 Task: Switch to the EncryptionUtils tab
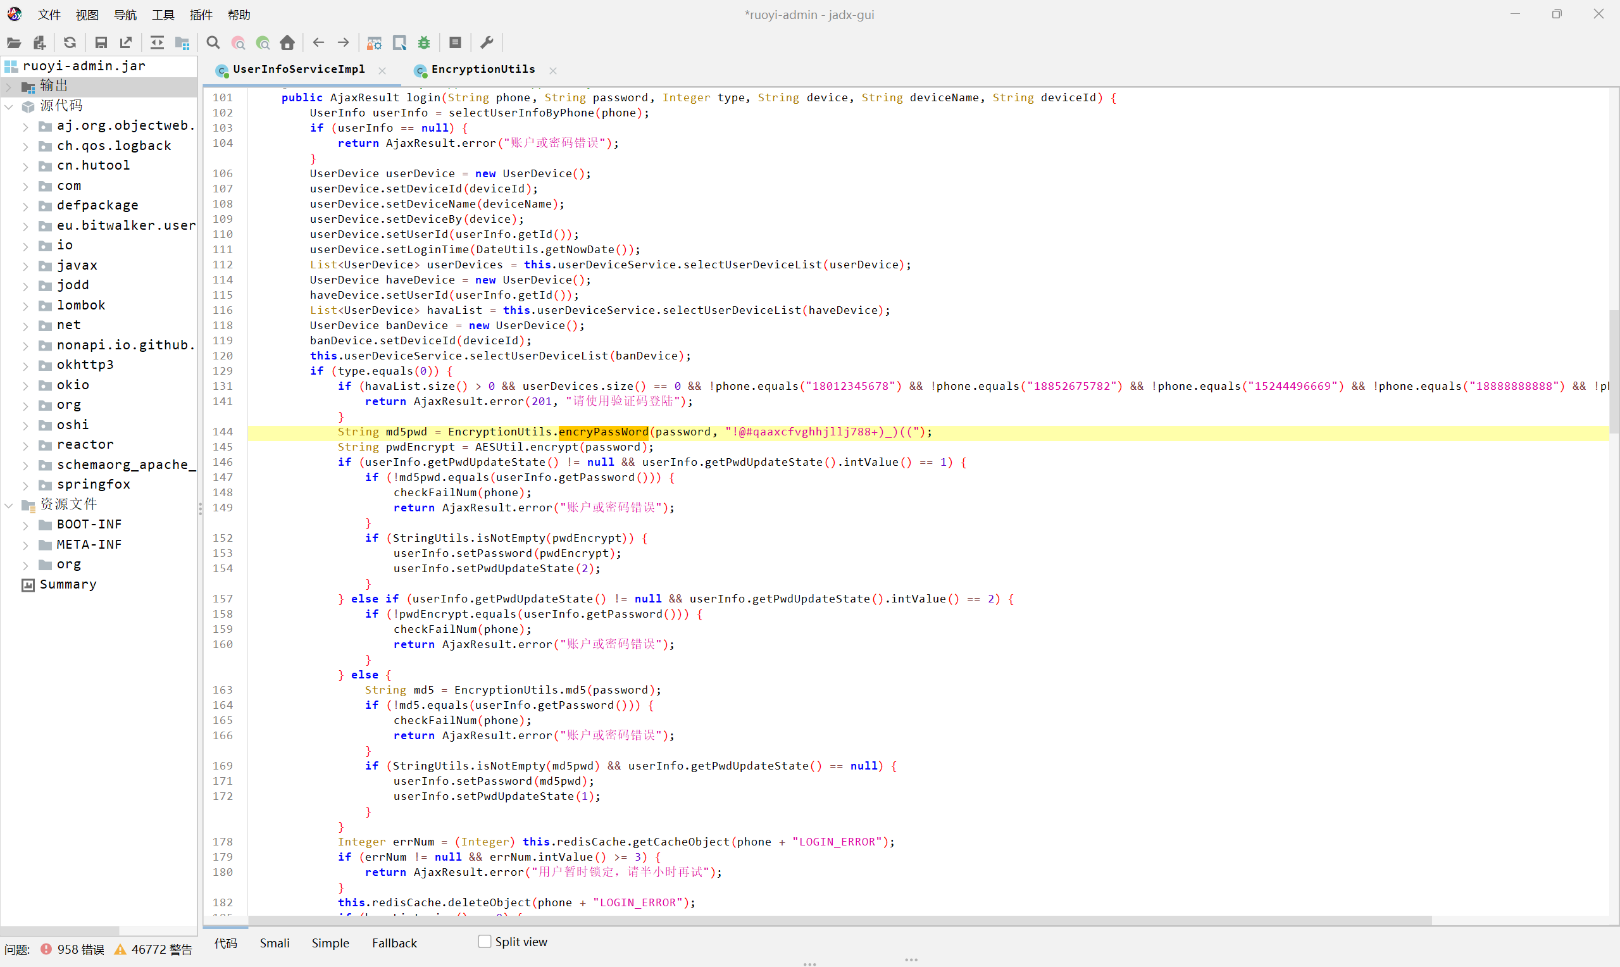click(x=483, y=70)
